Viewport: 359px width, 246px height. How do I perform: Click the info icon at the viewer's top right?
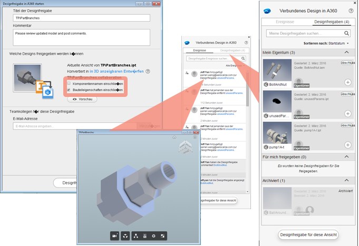[195, 137]
